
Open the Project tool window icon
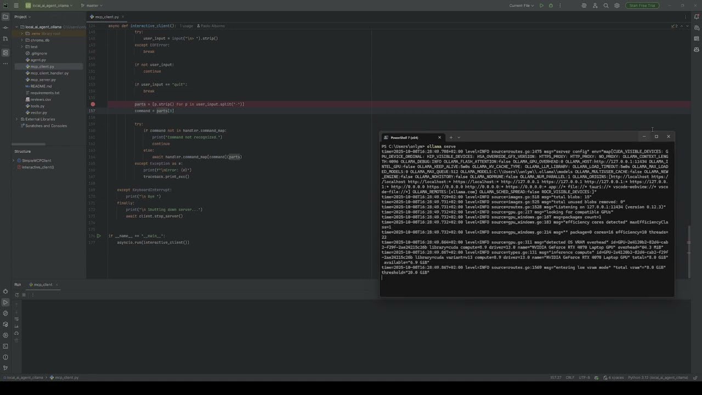(x=5, y=17)
